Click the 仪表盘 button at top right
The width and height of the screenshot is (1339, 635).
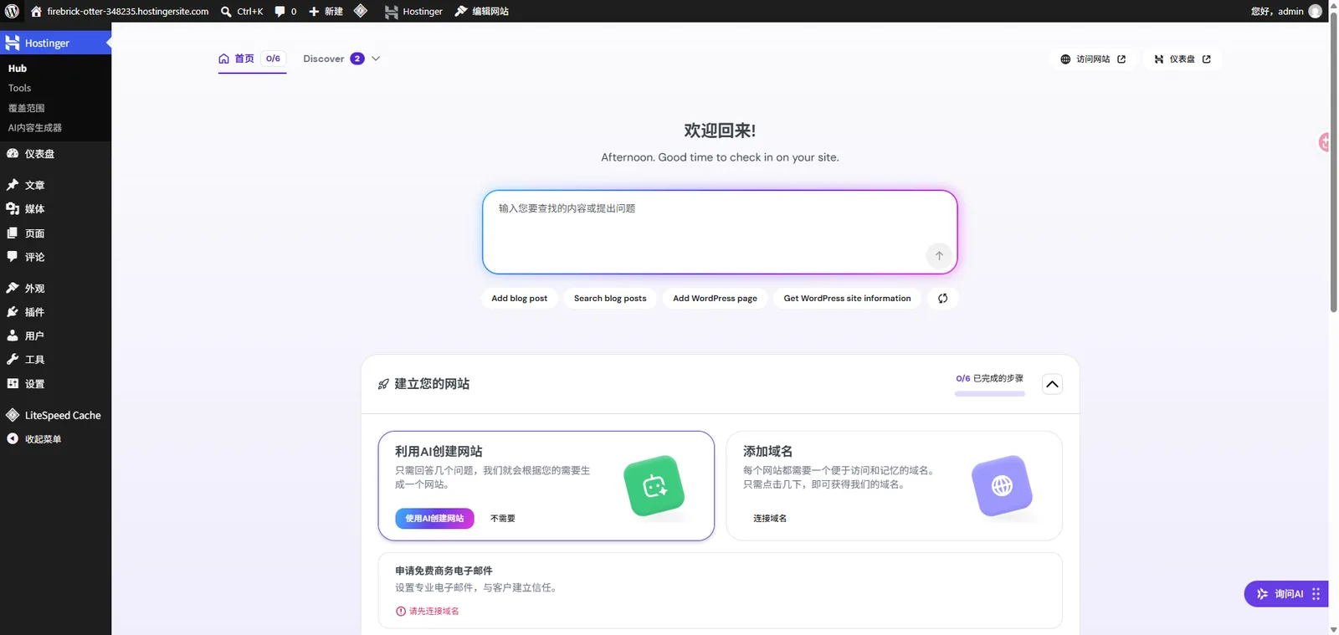click(1183, 59)
